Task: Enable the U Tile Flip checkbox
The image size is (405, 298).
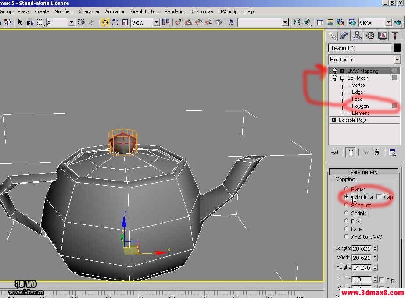Action: tap(382, 280)
